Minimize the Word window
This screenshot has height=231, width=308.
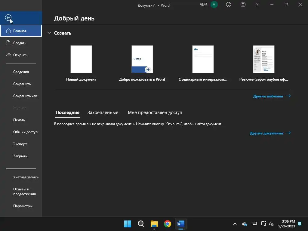point(272,5)
